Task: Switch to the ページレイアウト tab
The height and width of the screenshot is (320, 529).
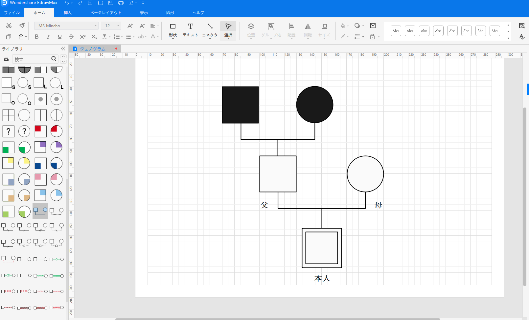Action: click(x=106, y=13)
